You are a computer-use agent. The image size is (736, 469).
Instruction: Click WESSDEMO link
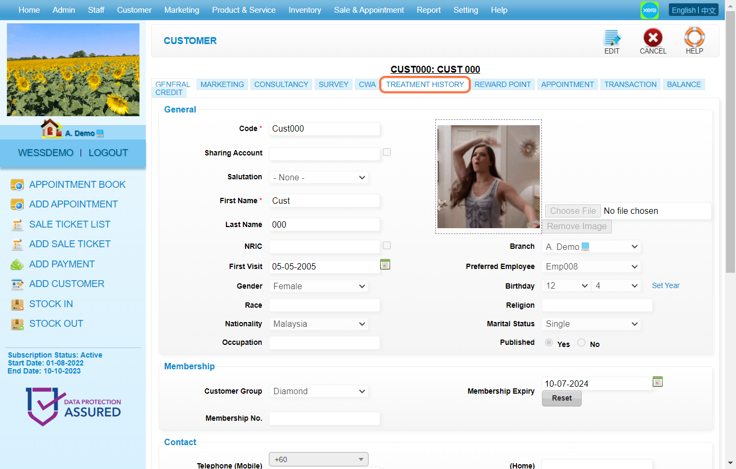point(46,153)
